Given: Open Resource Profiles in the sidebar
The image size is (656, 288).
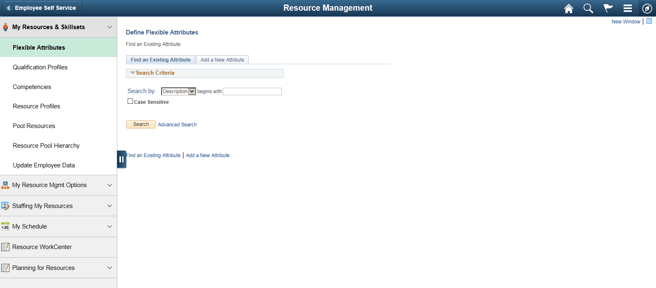Looking at the screenshot, I should pos(59,106).
